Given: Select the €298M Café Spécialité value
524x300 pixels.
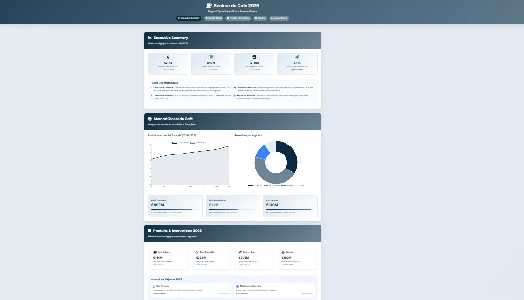Looking at the screenshot, I should coord(201,258).
